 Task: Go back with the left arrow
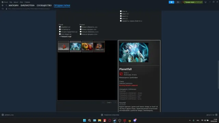[3, 5]
